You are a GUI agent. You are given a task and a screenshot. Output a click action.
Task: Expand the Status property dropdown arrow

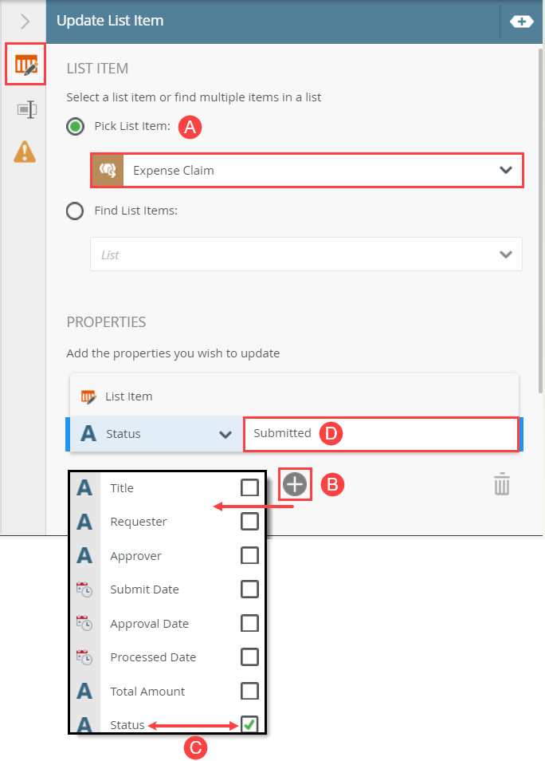tap(225, 434)
